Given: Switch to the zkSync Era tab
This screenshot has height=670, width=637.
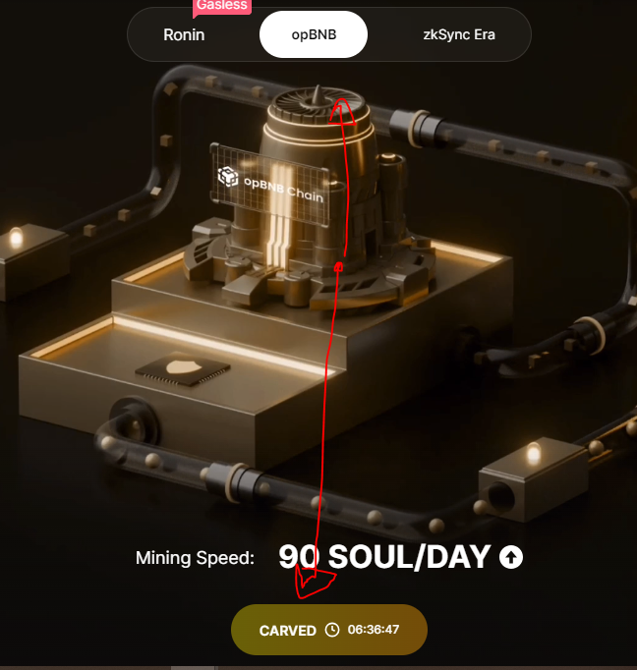Looking at the screenshot, I should [459, 34].
